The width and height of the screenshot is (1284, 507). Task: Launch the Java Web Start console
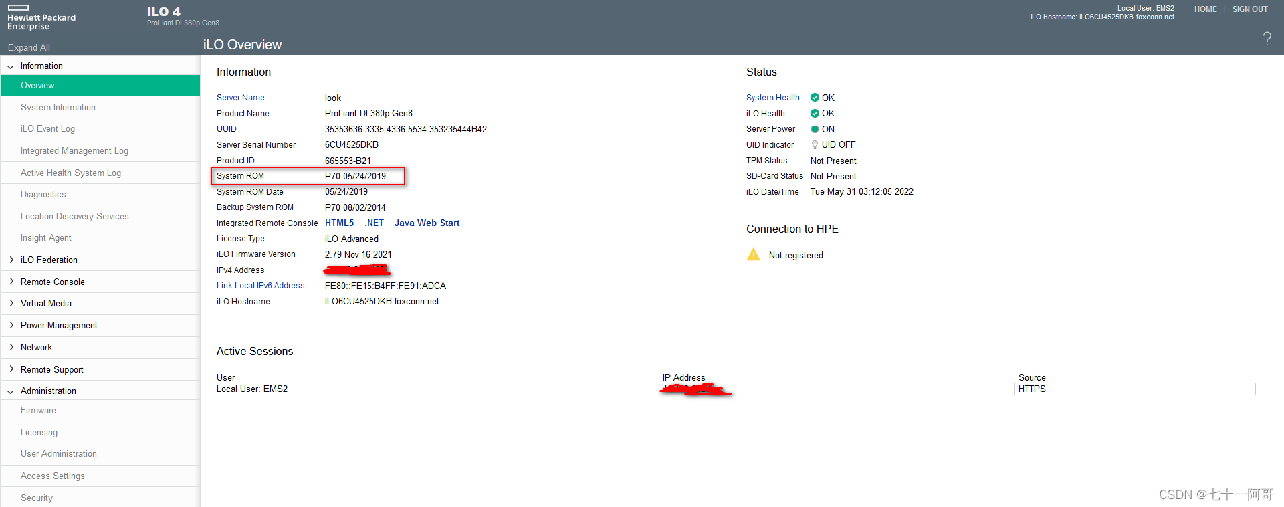point(427,223)
